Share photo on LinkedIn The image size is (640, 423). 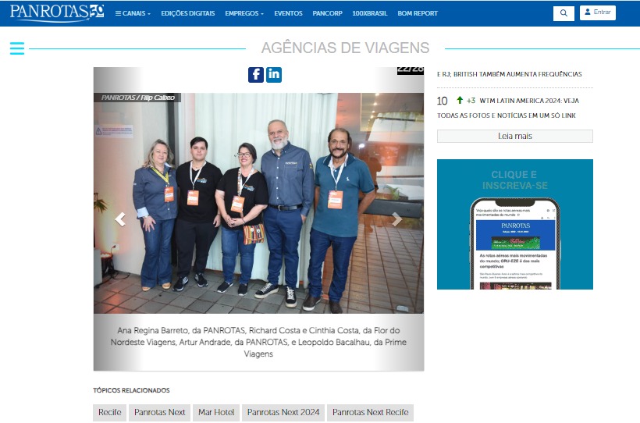274,75
